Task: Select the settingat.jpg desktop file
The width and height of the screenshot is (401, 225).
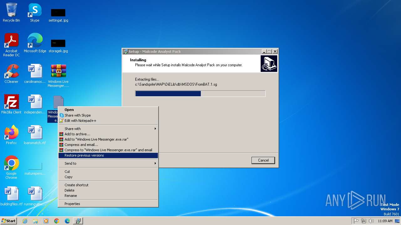Action: pyautogui.click(x=58, y=15)
